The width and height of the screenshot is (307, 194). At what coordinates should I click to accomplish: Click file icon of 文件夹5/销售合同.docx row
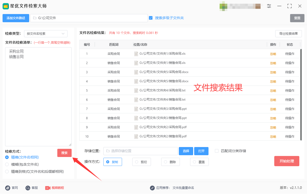coord(136,81)
